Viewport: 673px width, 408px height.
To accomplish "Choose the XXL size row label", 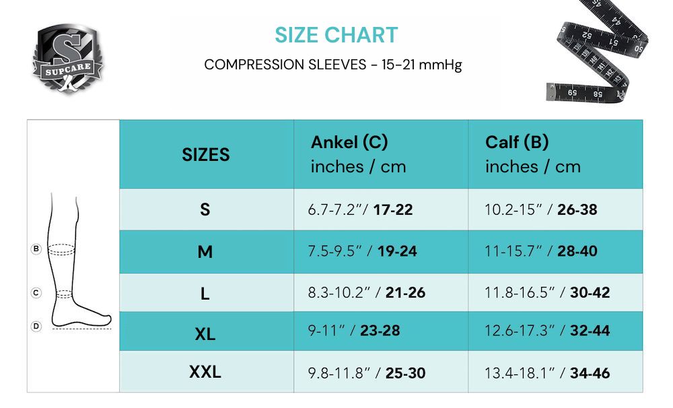I will (205, 372).
